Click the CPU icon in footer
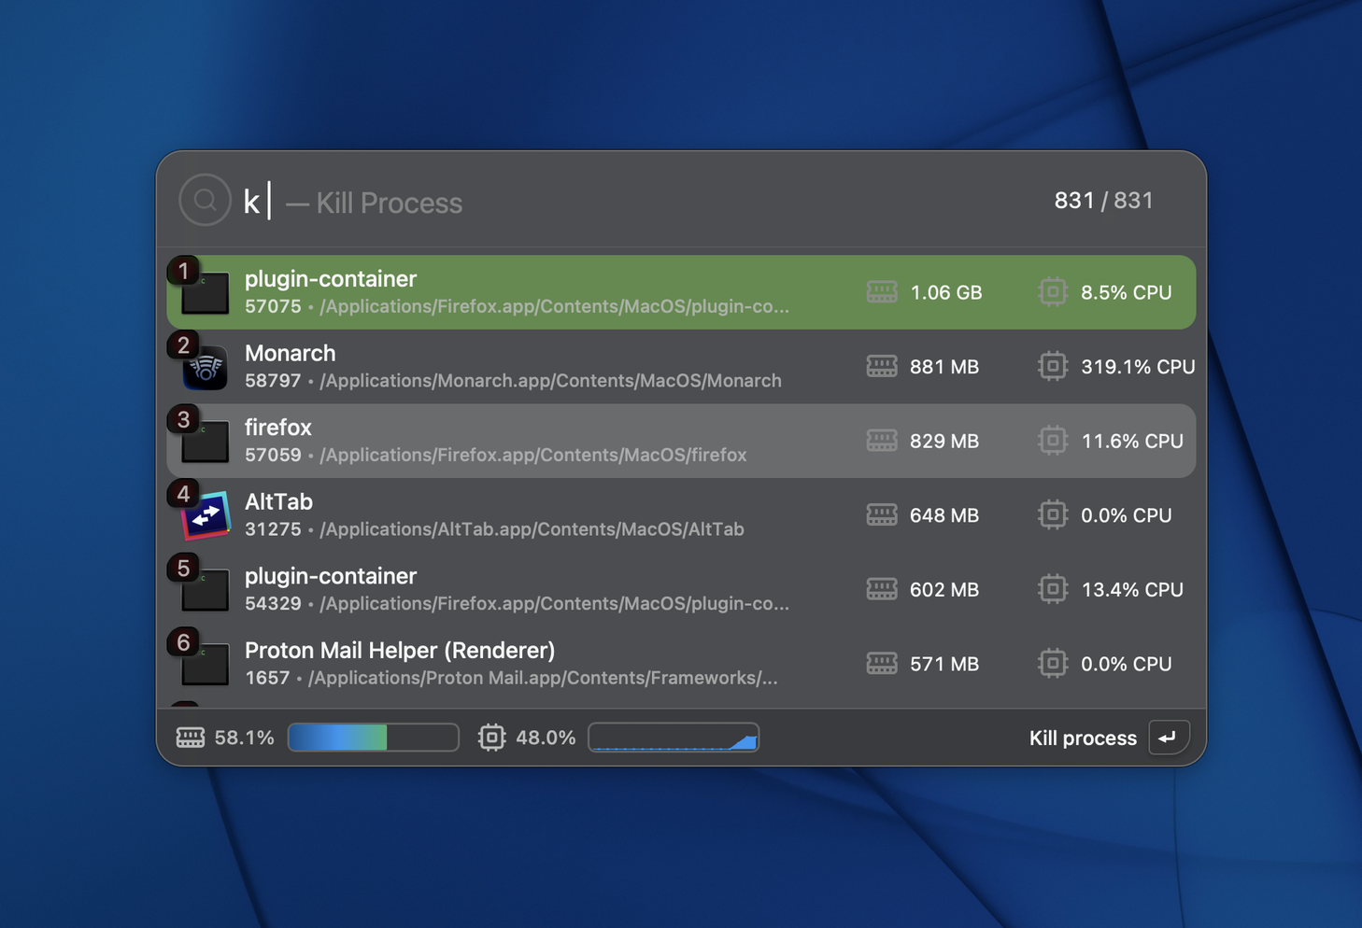This screenshot has width=1362, height=928. (491, 738)
